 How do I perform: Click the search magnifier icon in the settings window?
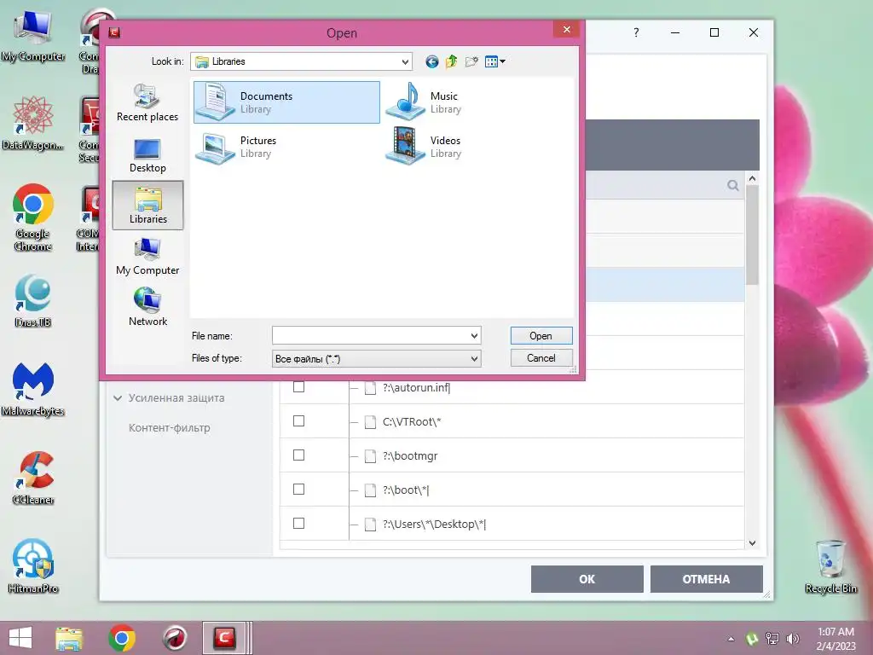click(732, 185)
